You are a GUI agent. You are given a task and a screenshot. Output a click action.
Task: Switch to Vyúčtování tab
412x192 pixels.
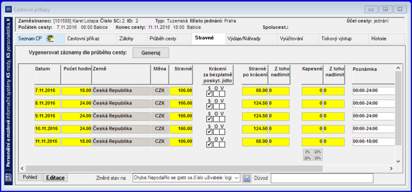pos(298,39)
